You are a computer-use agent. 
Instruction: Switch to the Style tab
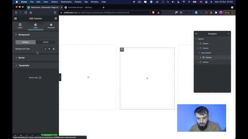pos(36,26)
